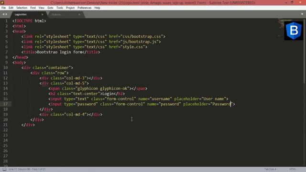Open the Preferences menu
306x172 pixels.
[84, 8]
